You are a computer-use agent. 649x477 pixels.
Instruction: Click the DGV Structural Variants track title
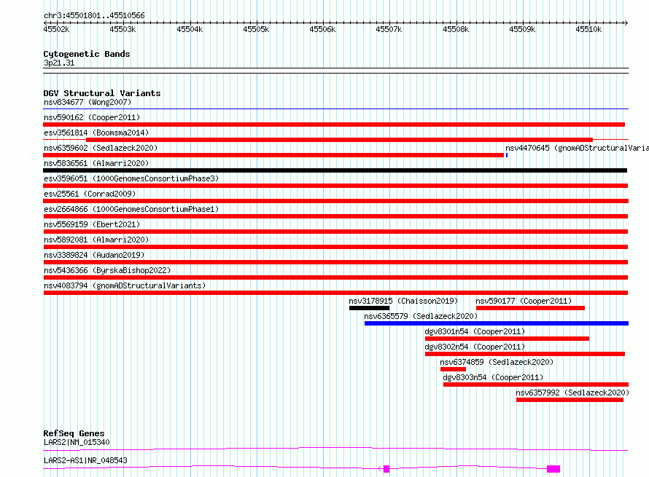pyautogui.click(x=101, y=93)
